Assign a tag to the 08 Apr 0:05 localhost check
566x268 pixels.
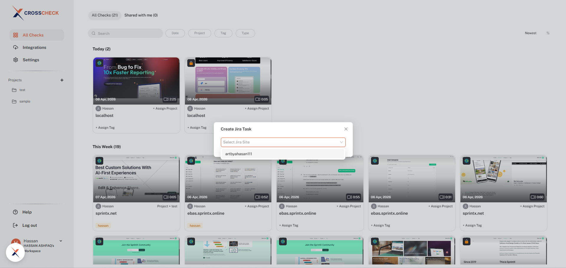pos(197,128)
